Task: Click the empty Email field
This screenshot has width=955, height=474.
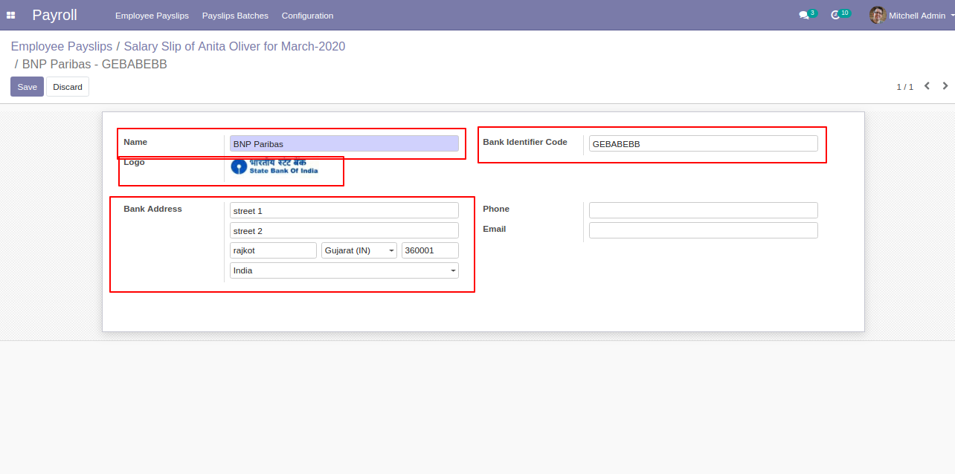Action: pyautogui.click(x=704, y=230)
